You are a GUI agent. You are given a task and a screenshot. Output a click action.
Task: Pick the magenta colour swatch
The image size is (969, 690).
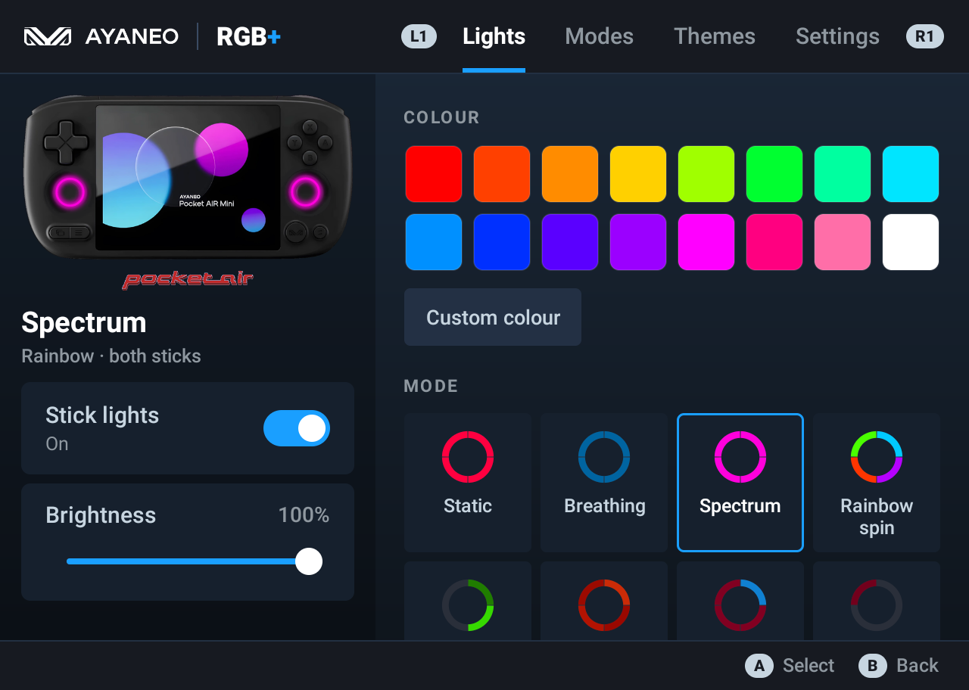[x=706, y=242]
